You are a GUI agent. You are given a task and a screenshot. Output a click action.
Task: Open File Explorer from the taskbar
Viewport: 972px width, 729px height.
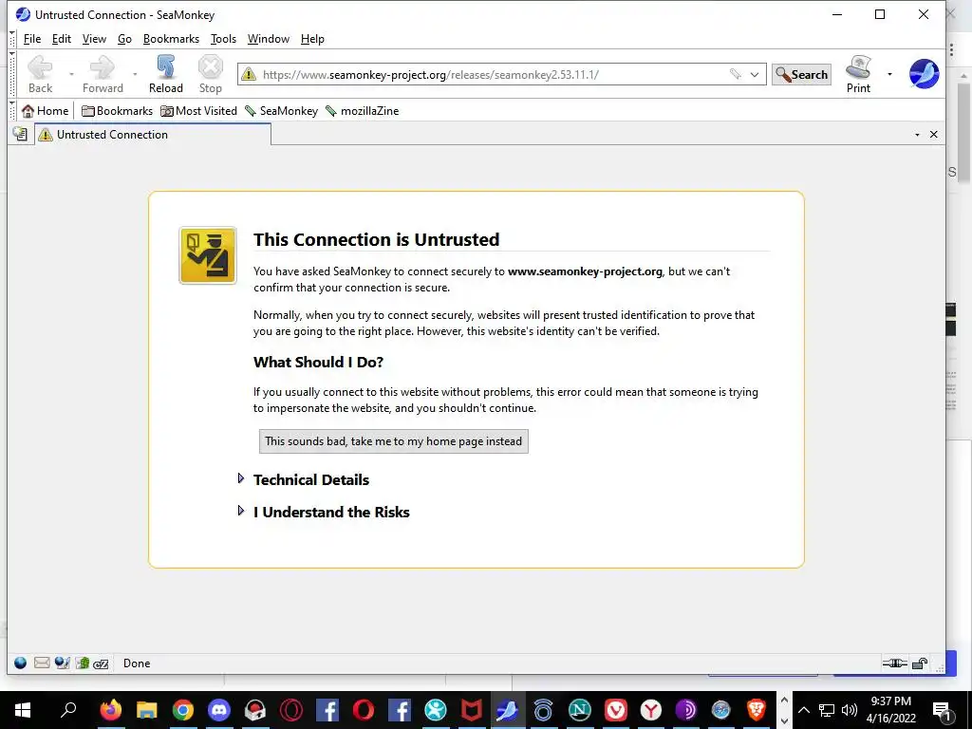tap(147, 710)
